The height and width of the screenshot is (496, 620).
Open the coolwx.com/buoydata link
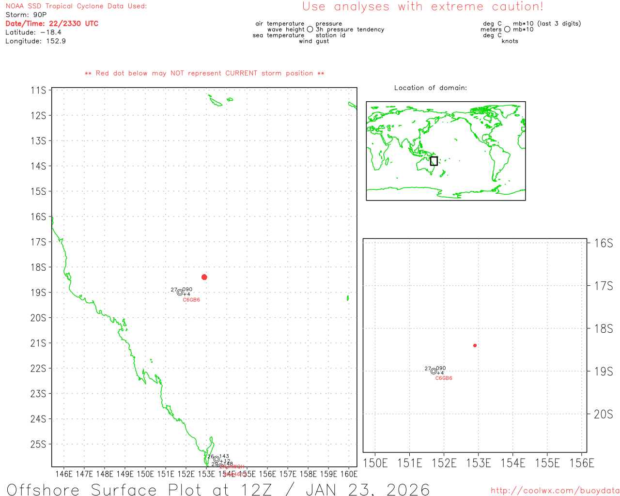click(555, 491)
